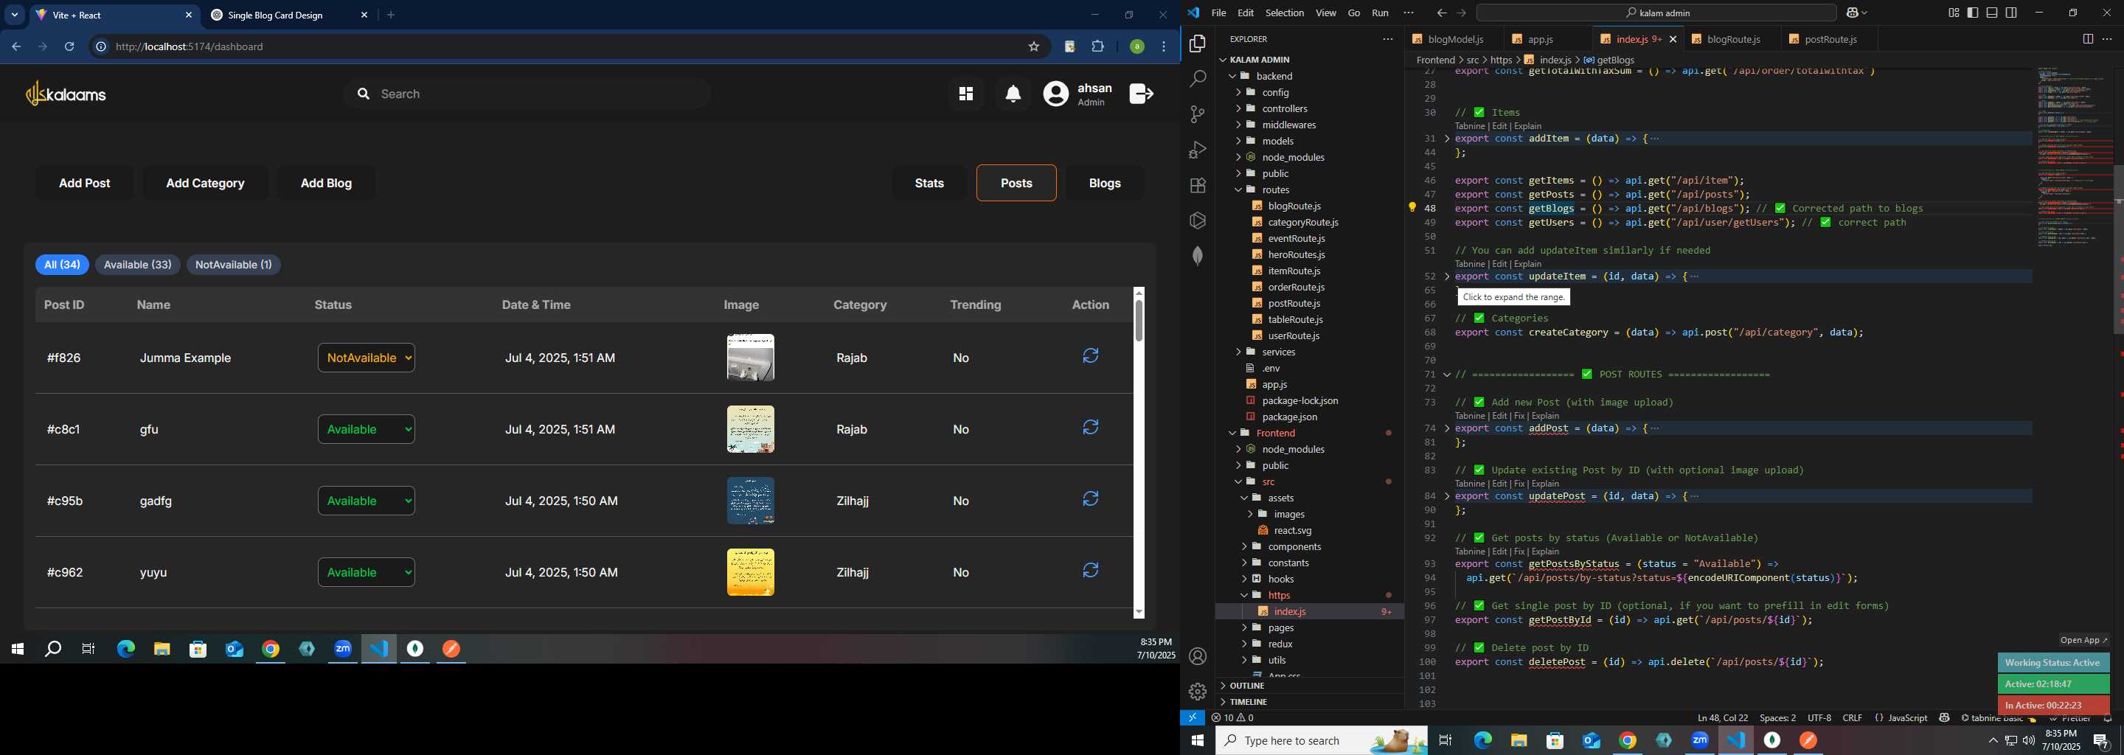Open the Selection menu in VS Code
This screenshot has height=755, width=2124.
[1285, 13]
